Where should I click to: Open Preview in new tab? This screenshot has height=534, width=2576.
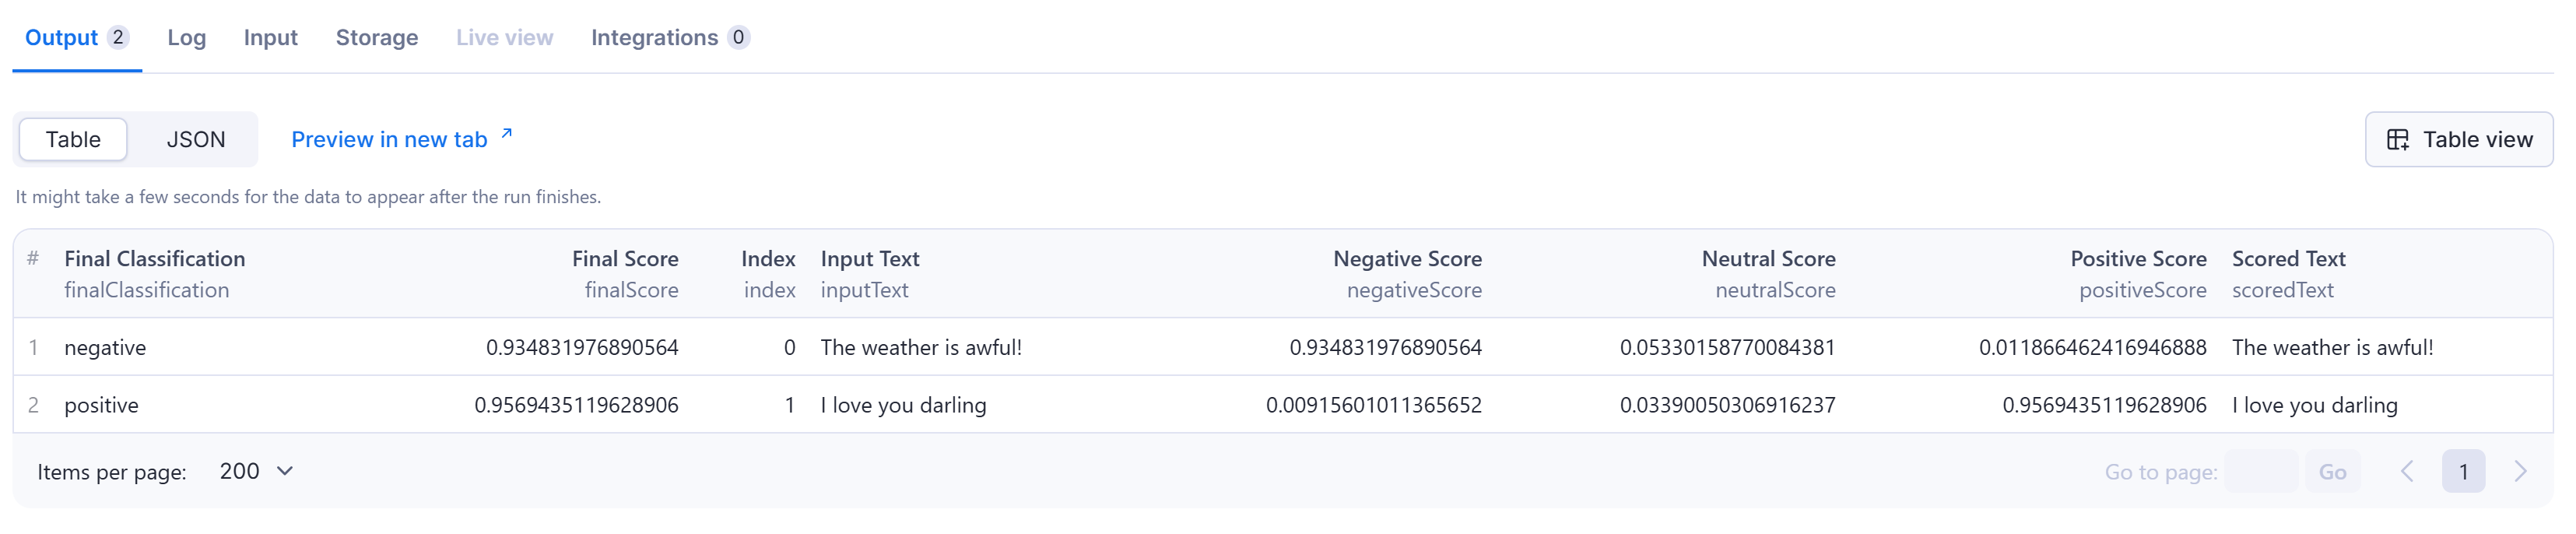[x=388, y=139]
